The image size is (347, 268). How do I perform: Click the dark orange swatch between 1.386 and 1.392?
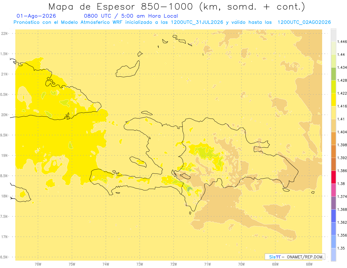point(333,164)
